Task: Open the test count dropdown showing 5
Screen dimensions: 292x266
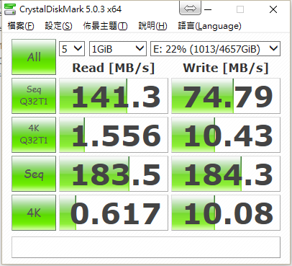Action: 72,49
